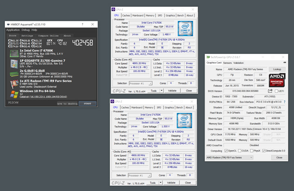Click Validate button in lower CPU-Z
Image resolution: width=294 pixels, height=191 pixels.
click(x=171, y=182)
